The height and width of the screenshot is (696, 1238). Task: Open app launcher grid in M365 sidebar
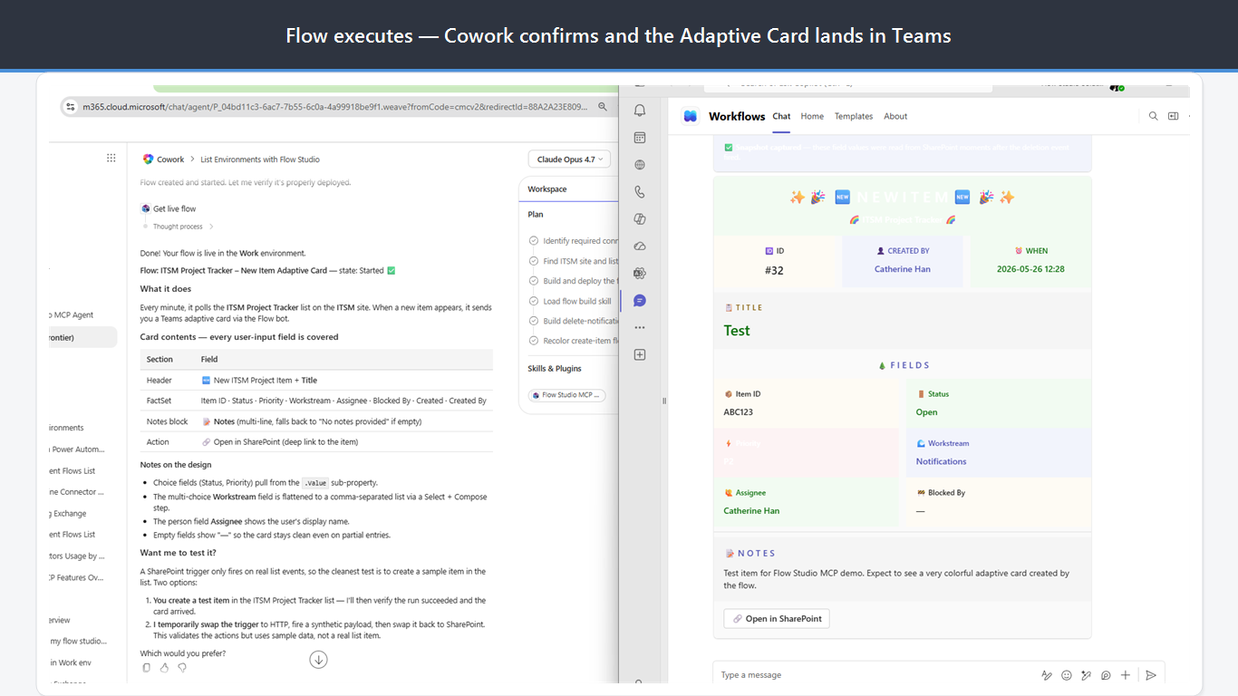click(x=111, y=158)
